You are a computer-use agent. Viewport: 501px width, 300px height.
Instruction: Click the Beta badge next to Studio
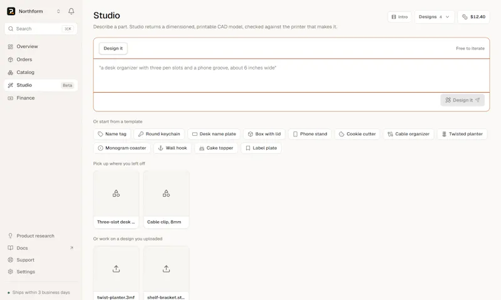tap(68, 86)
